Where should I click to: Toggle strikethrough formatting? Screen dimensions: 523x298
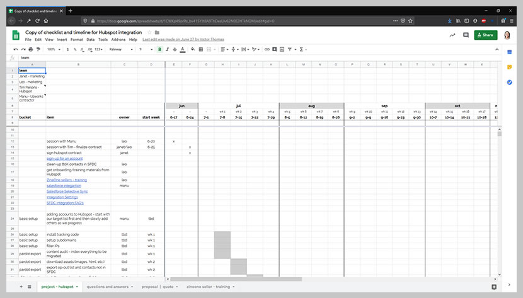tap(175, 49)
